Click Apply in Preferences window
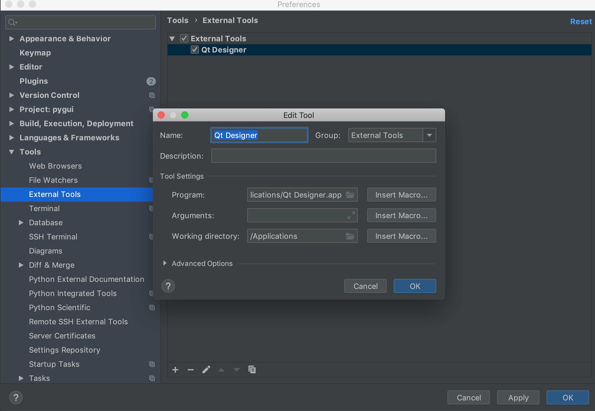The image size is (595, 411). pos(518,398)
